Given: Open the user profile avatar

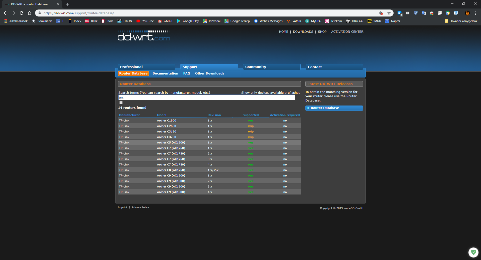Looking at the screenshot, I should 467,13.
